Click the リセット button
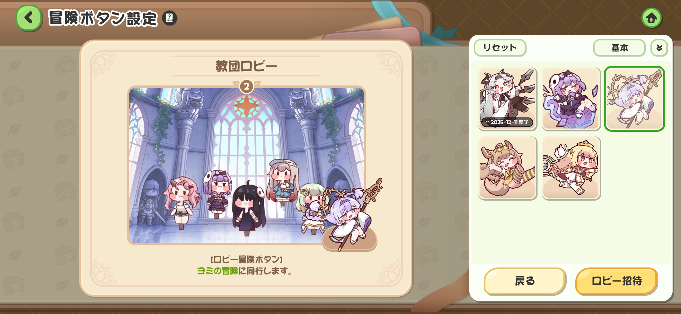The height and width of the screenshot is (314, 681). click(x=500, y=48)
